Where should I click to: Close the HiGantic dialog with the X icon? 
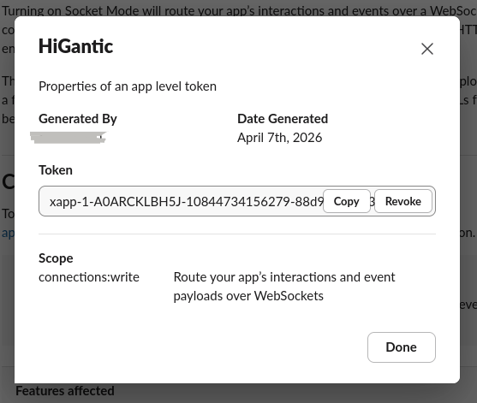pyautogui.click(x=427, y=49)
